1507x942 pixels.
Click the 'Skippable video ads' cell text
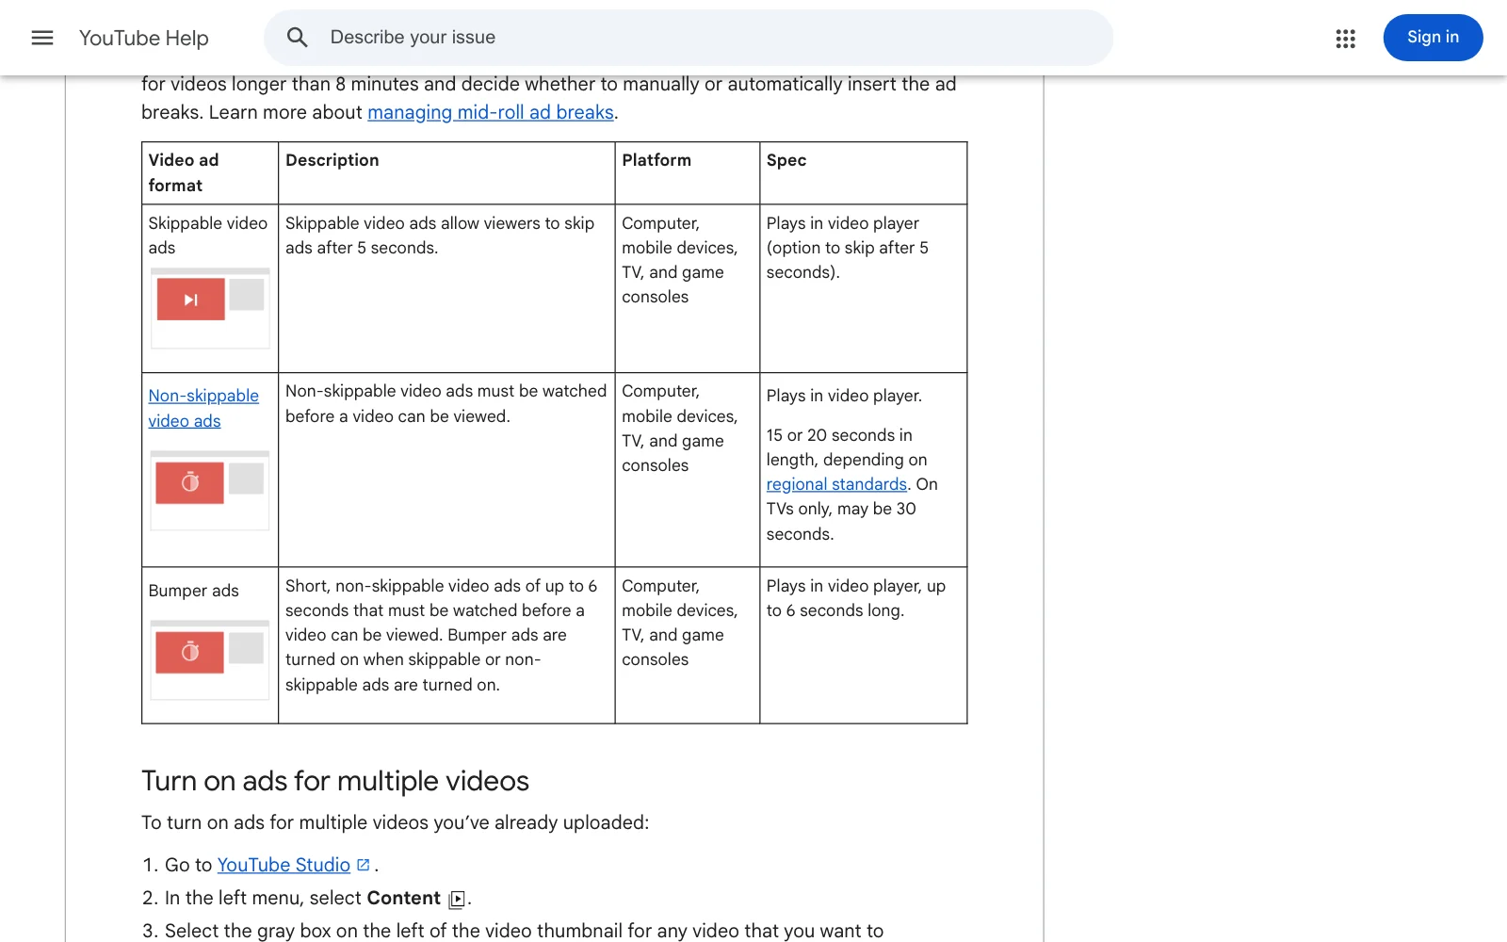point(208,235)
